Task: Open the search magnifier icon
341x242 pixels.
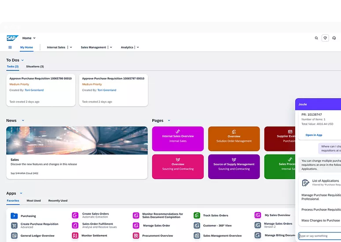Action: [x=316, y=38]
